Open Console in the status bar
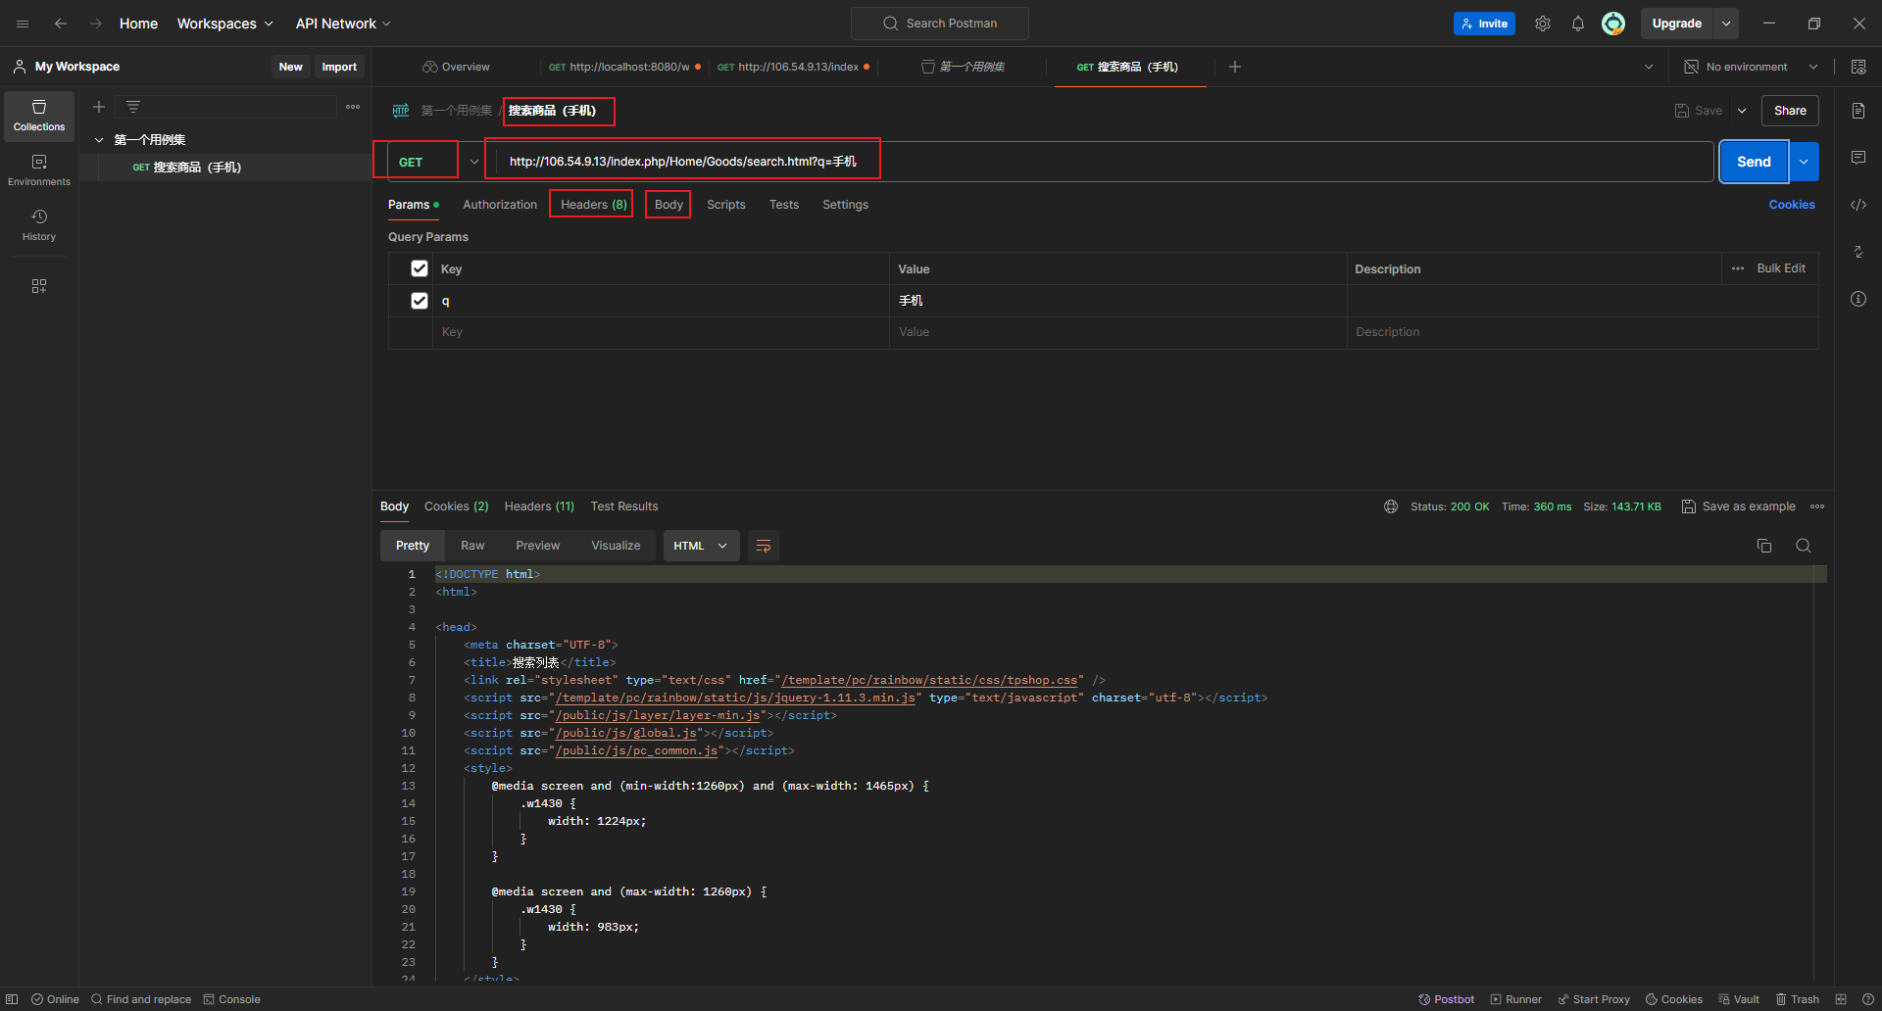The image size is (1882, 1011). [231, 999]
